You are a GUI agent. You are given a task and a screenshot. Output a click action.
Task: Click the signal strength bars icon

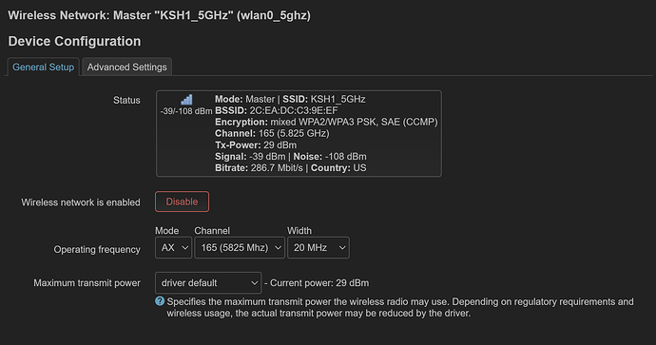coord(186,100)
